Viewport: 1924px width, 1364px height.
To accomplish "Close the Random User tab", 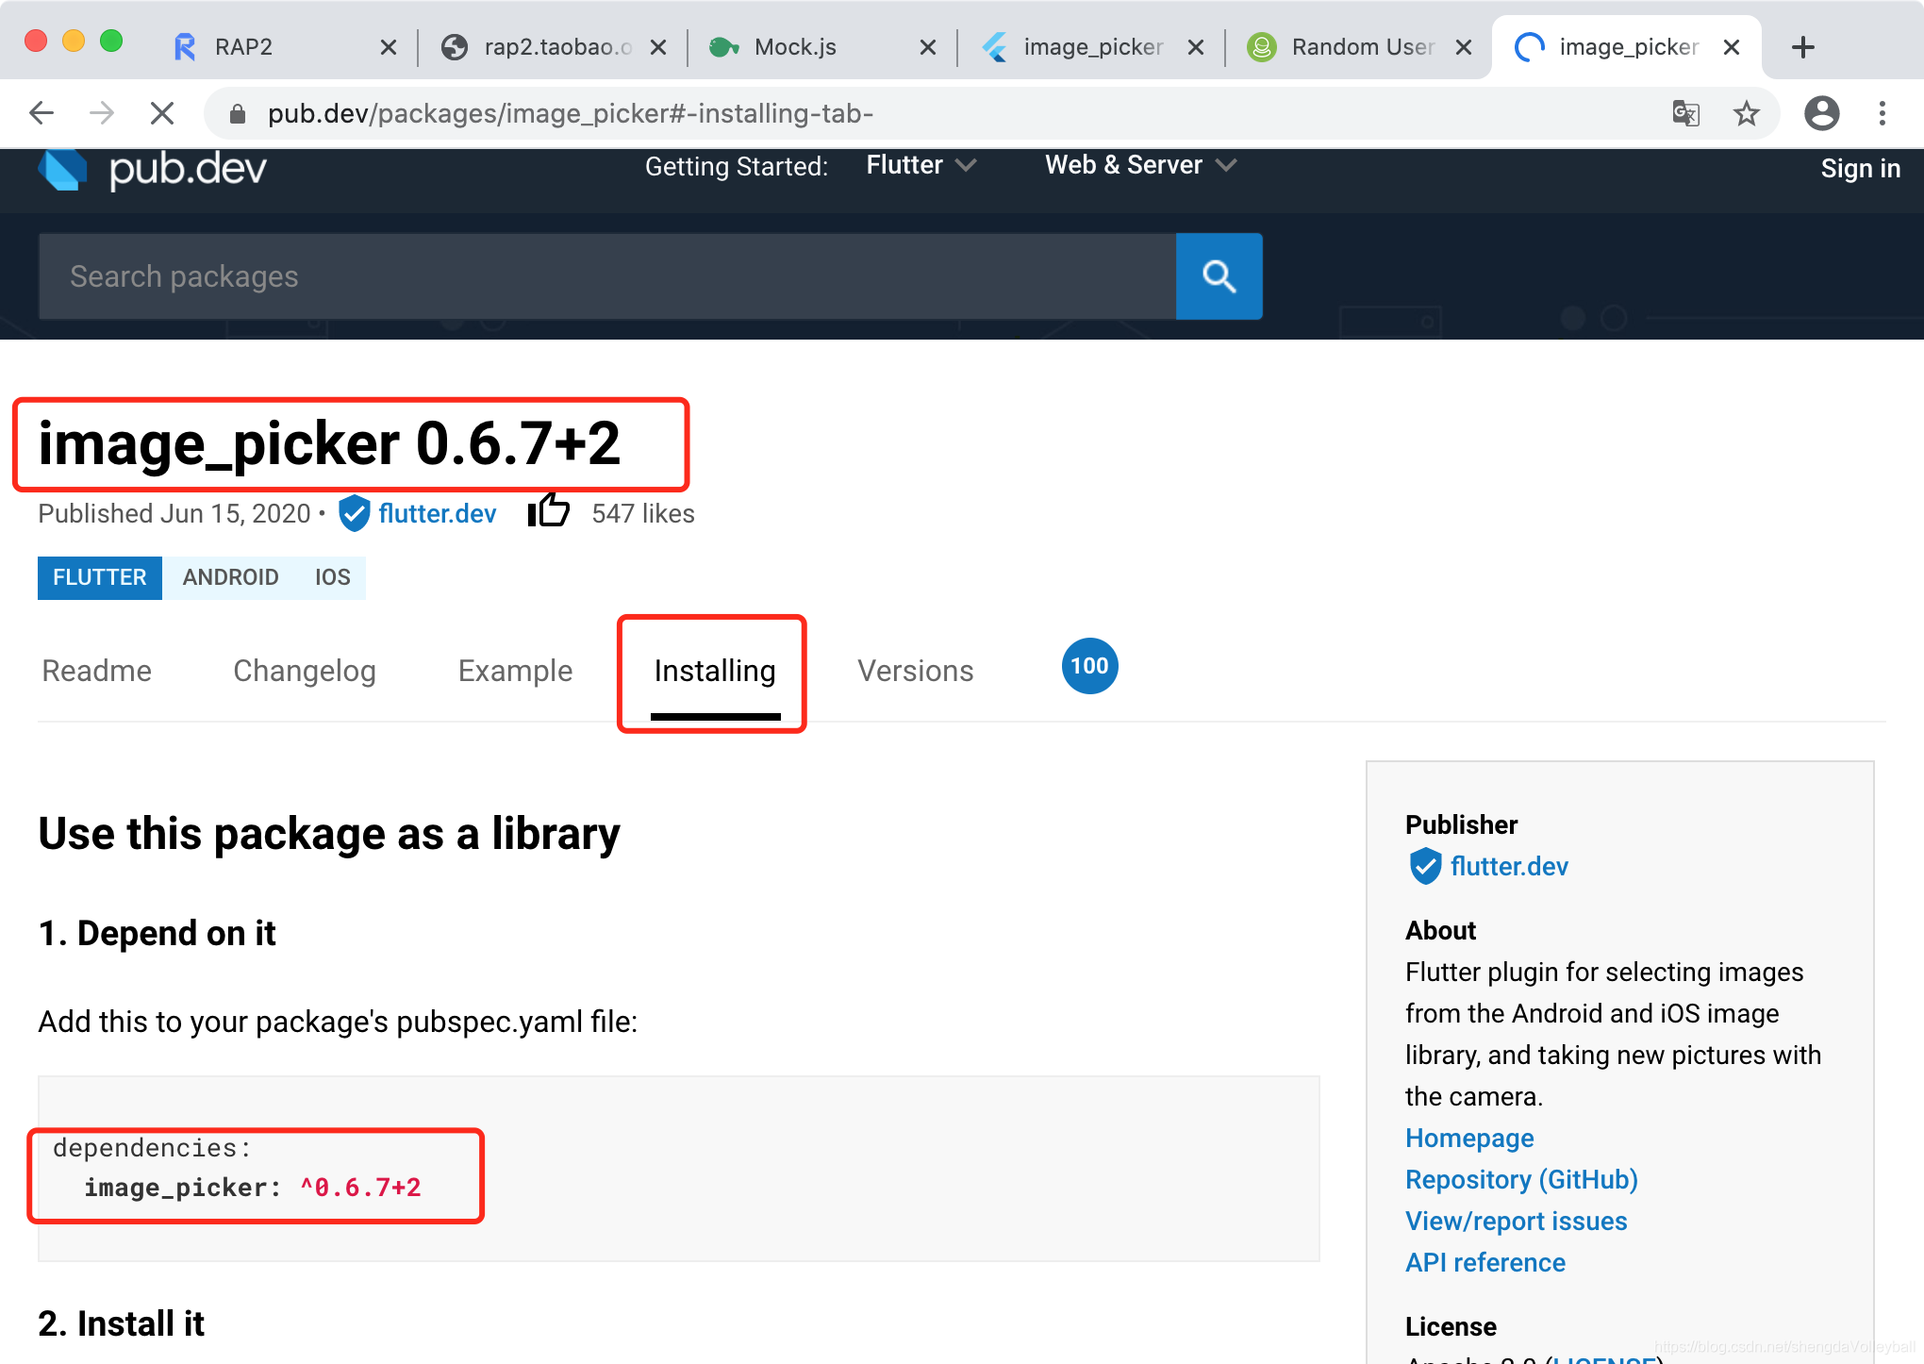I will click(x=1464, y=47).
